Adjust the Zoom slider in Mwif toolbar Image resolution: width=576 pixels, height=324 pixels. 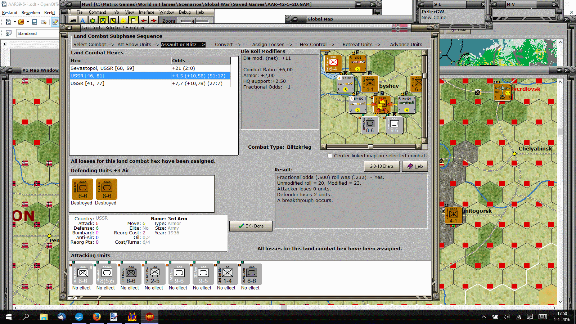(x=193, y=21)
